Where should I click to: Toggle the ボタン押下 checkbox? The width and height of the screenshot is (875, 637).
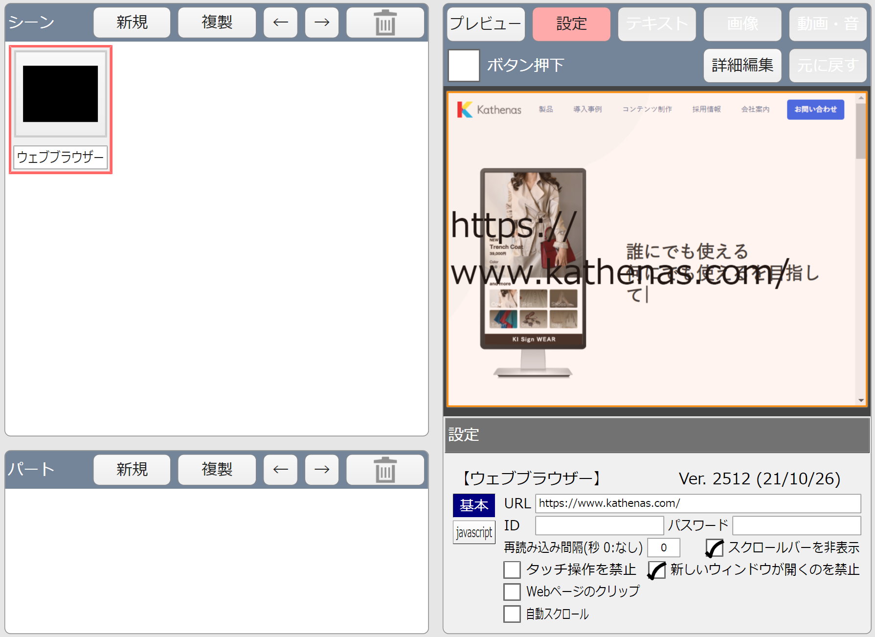(x=464, y=65)
